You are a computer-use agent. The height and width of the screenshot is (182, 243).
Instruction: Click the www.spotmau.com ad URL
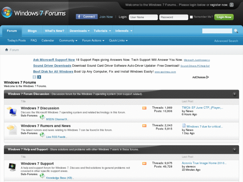[x=165, y=72]
